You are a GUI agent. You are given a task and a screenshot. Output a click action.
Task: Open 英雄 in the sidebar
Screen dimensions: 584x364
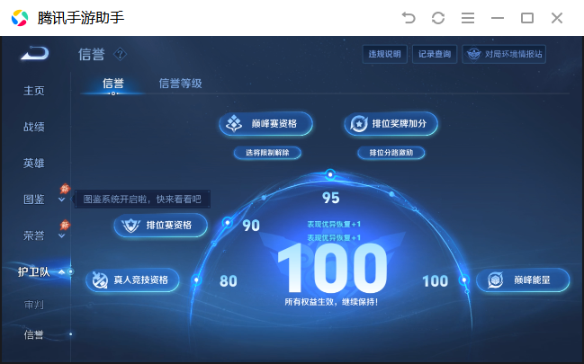34,163
